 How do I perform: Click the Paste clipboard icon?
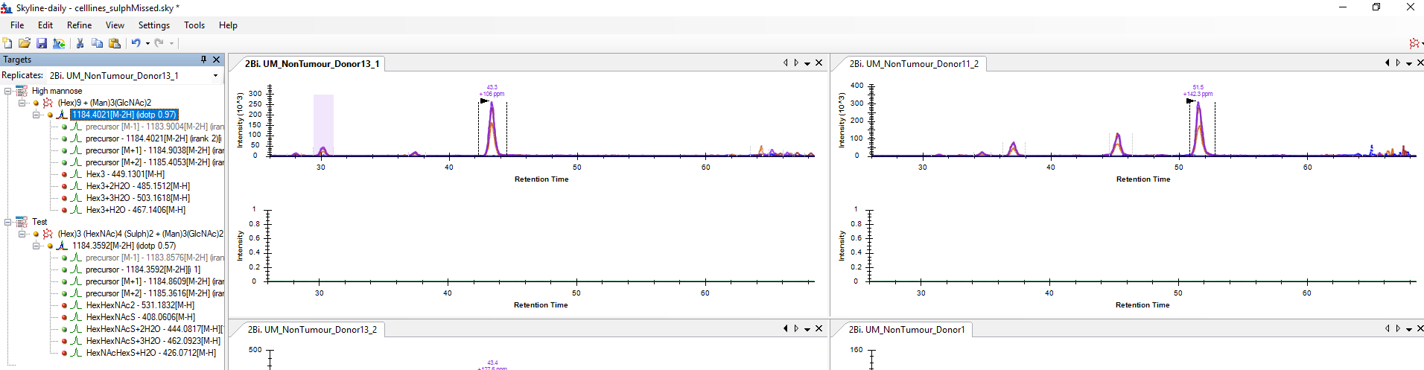(115, 43)
